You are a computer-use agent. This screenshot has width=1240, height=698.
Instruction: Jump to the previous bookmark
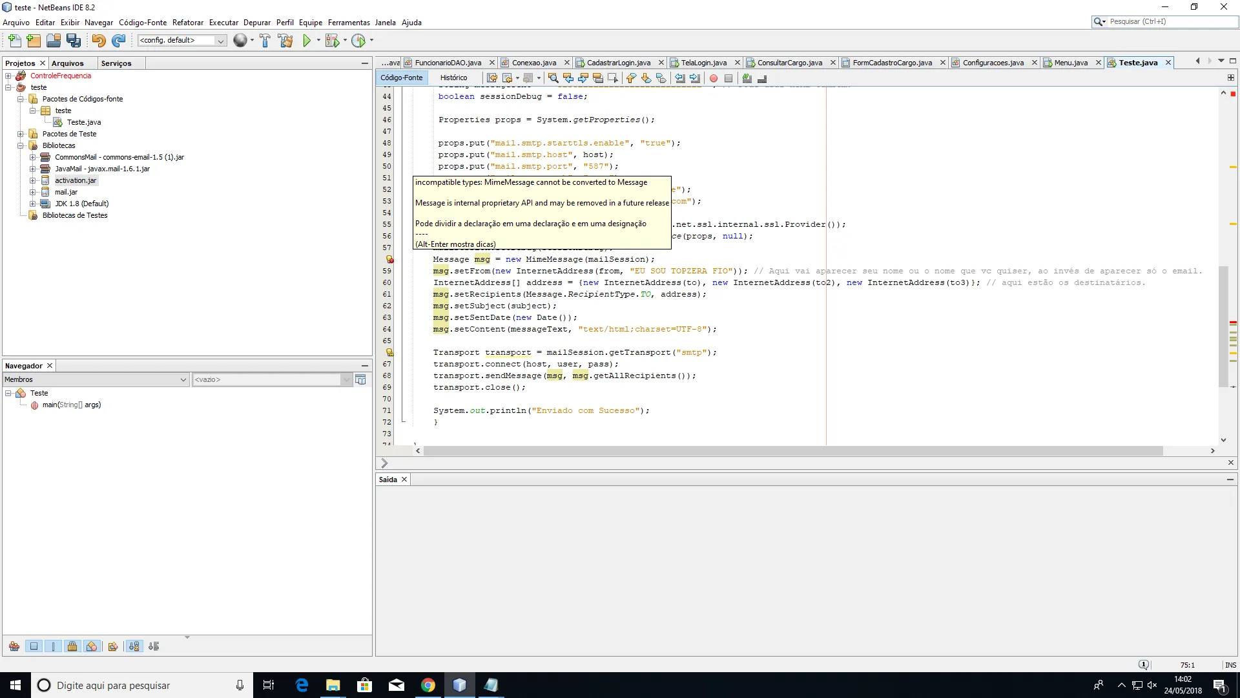631,78
